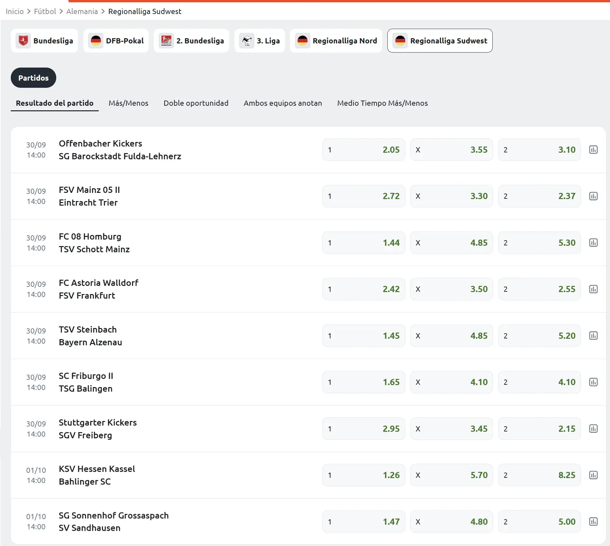Open the 3. Liga competition
The height and width of the screenshot is (546, 610).
pos(260,41)
